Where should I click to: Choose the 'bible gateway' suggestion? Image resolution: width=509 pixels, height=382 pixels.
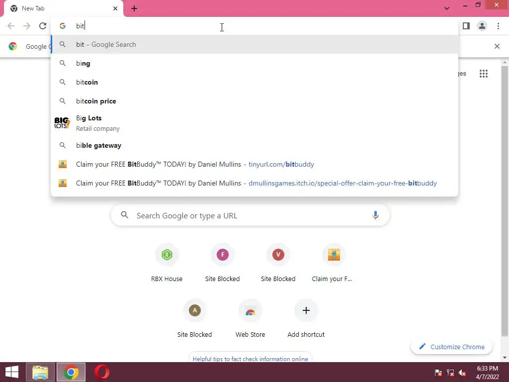coord(254,146)
